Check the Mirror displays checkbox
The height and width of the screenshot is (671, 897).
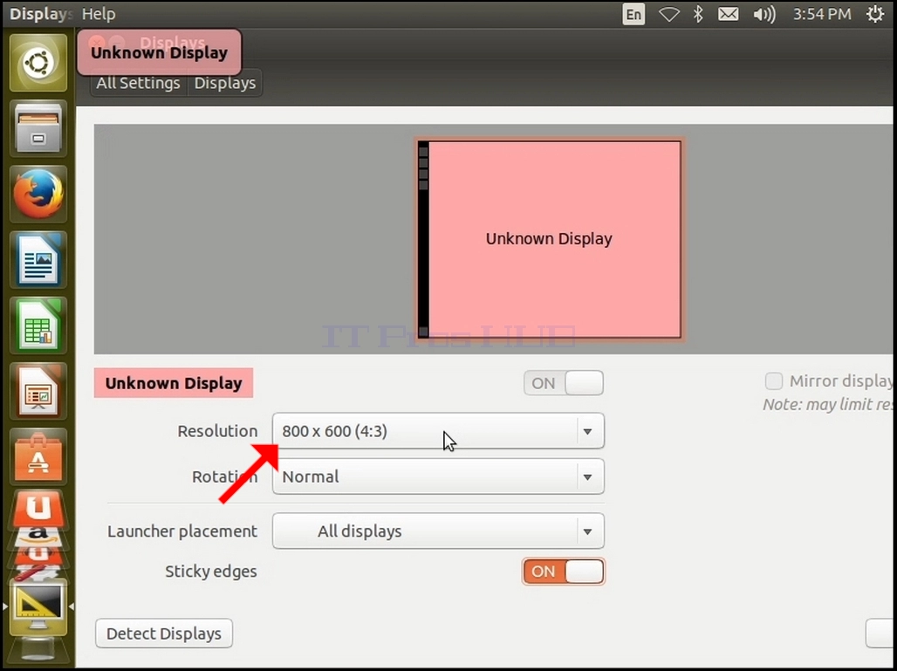click(x=774, y=381)
